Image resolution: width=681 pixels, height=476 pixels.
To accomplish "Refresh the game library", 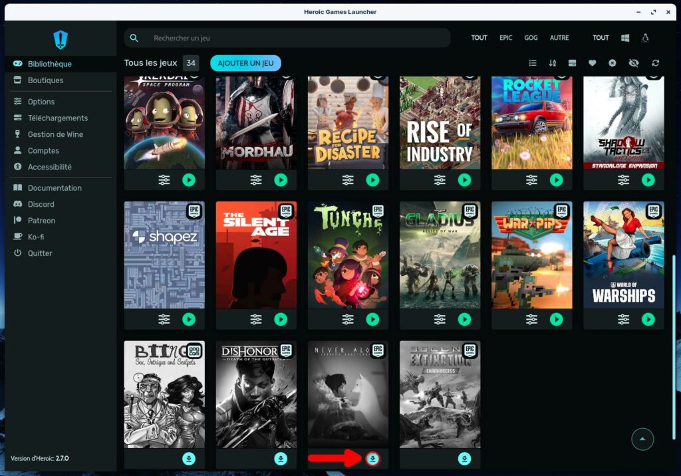I will [x=656, y=63].
